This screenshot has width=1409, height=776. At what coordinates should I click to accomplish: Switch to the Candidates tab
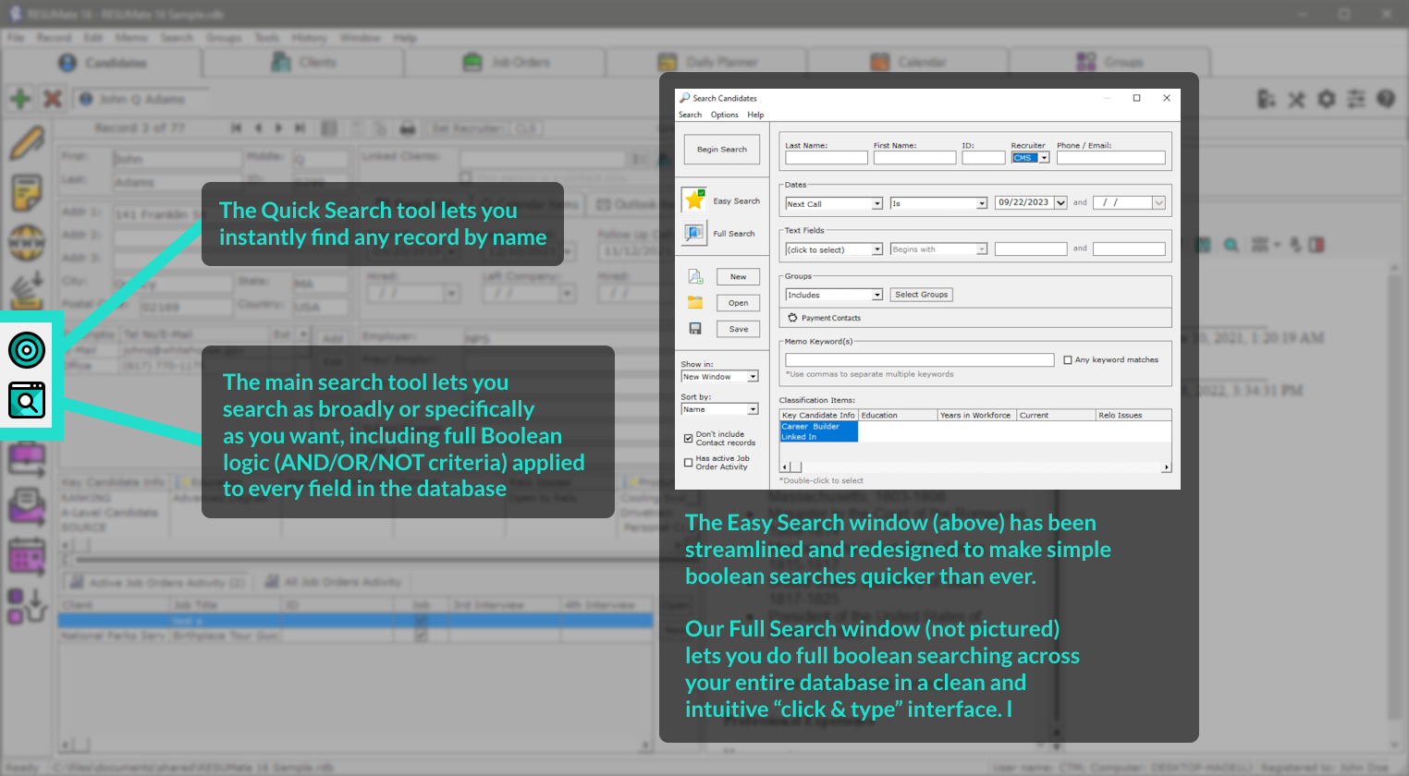[102, 63]
